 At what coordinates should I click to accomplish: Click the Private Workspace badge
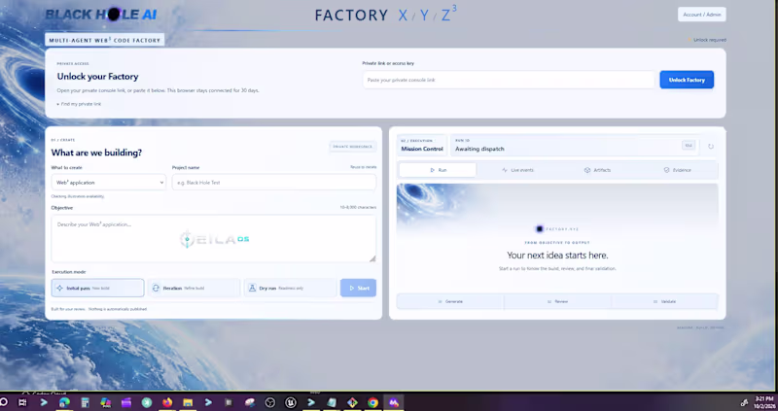353,147
